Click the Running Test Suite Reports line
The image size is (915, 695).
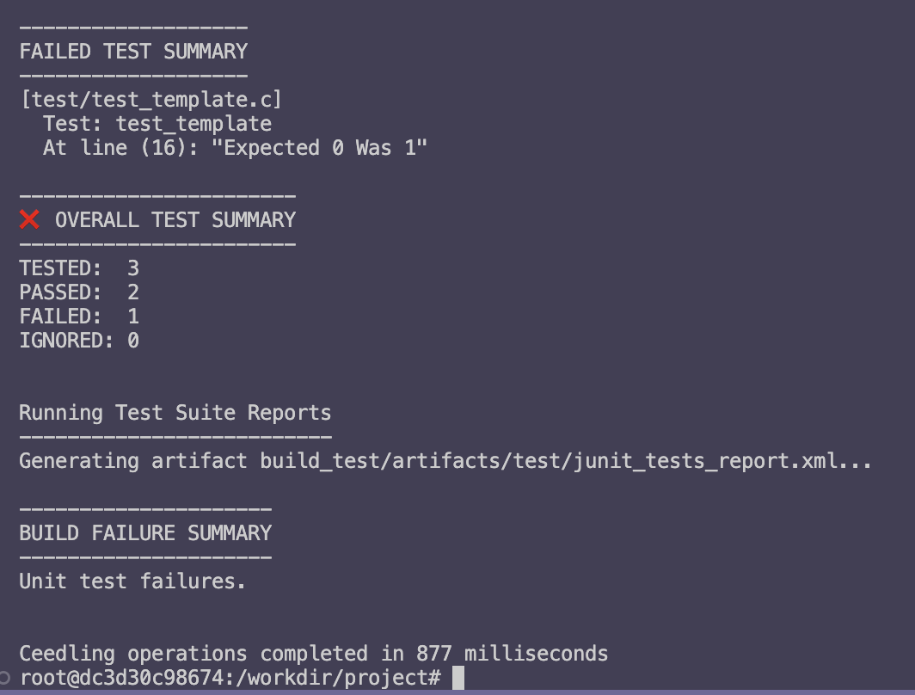(175, 413)
